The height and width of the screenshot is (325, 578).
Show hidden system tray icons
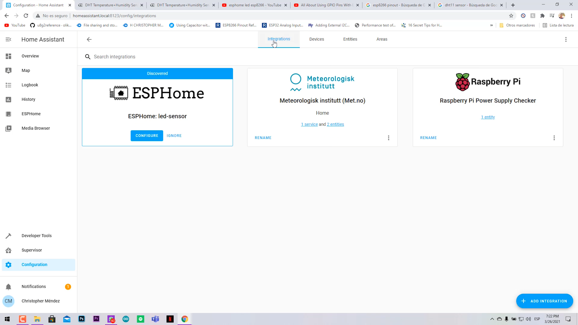(492, 319)
